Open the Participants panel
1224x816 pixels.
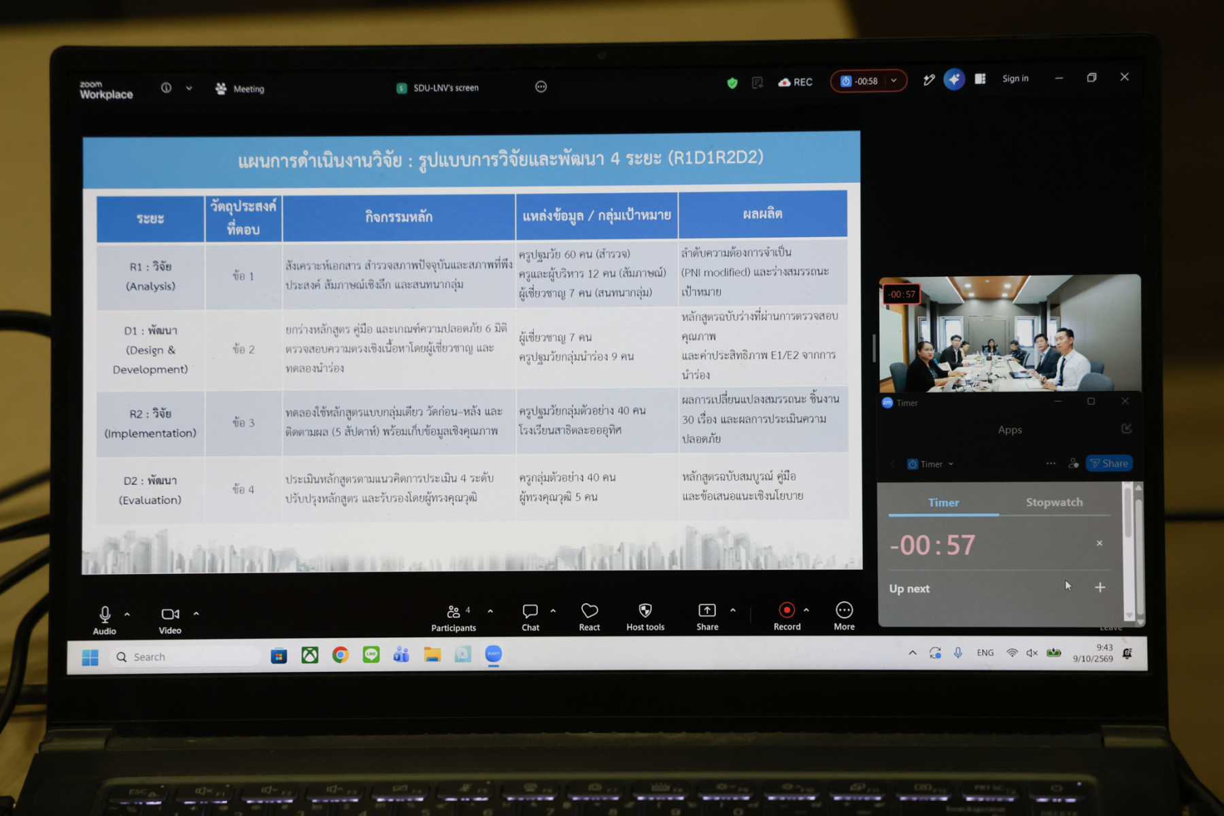tap(454, 618)
